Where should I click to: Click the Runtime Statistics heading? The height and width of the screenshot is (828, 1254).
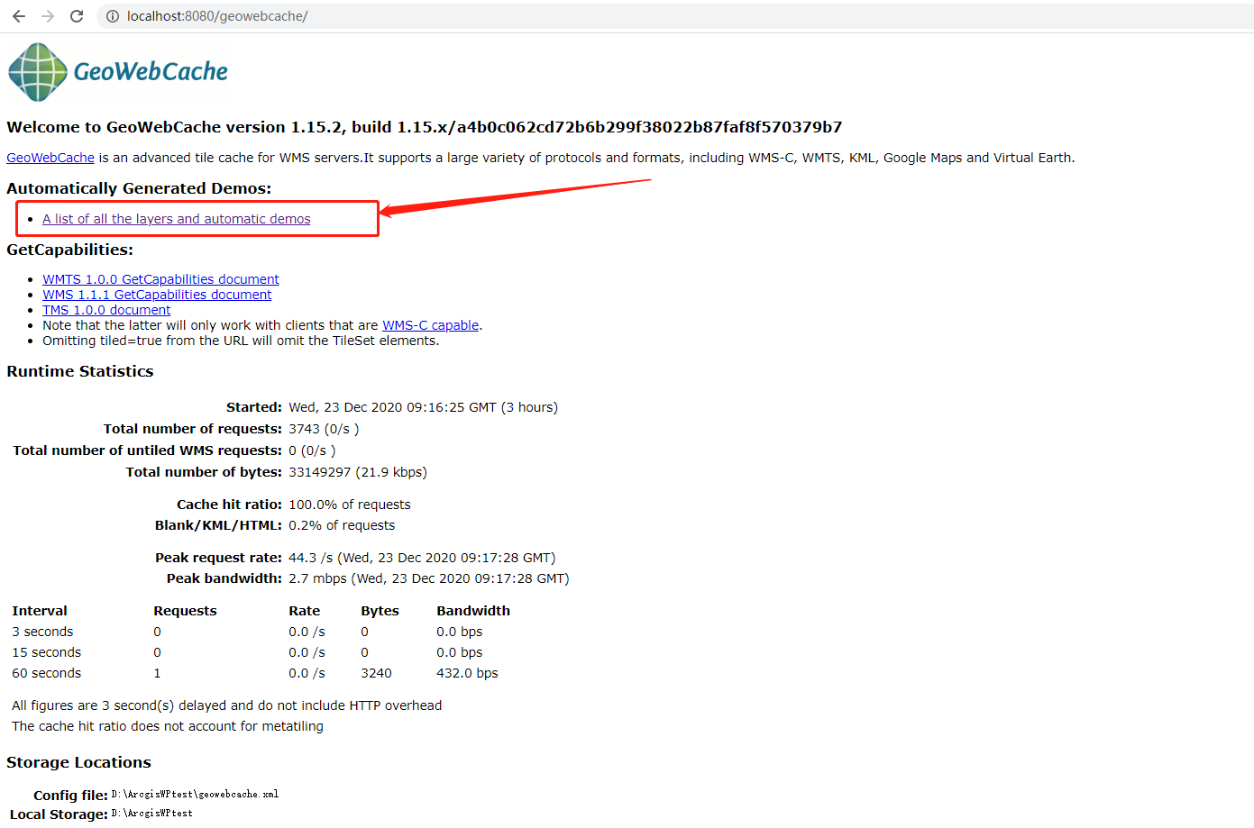80,371
